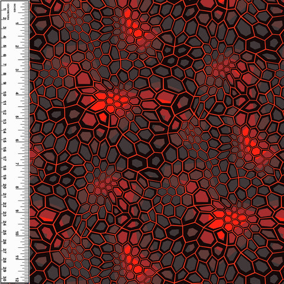Click the 25 centimeter number on the ruler

tap(4, 233)
